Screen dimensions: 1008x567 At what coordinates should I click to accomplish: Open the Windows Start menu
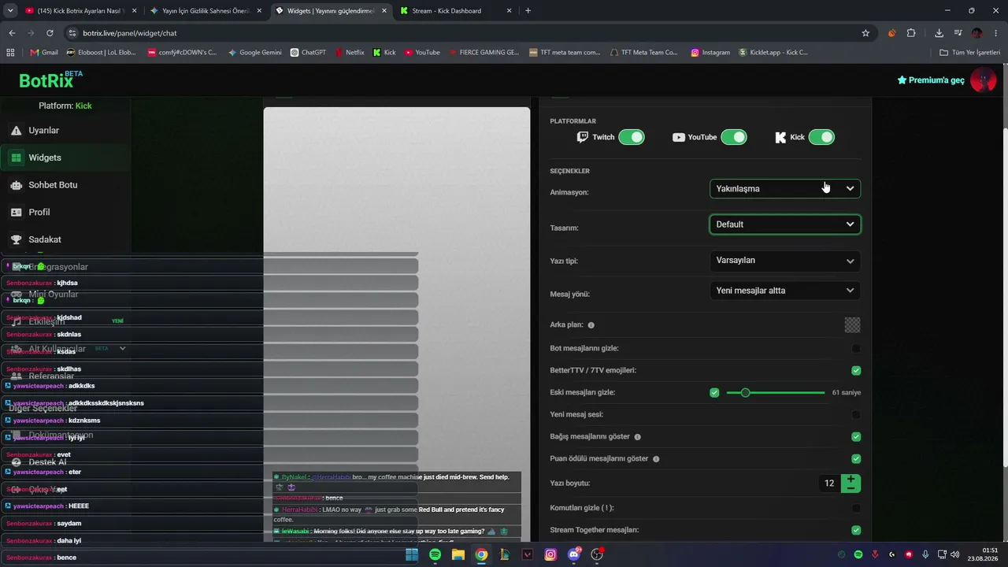[412, 554]
